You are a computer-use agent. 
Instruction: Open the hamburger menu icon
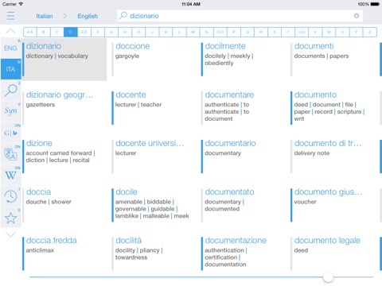[10, 16]
